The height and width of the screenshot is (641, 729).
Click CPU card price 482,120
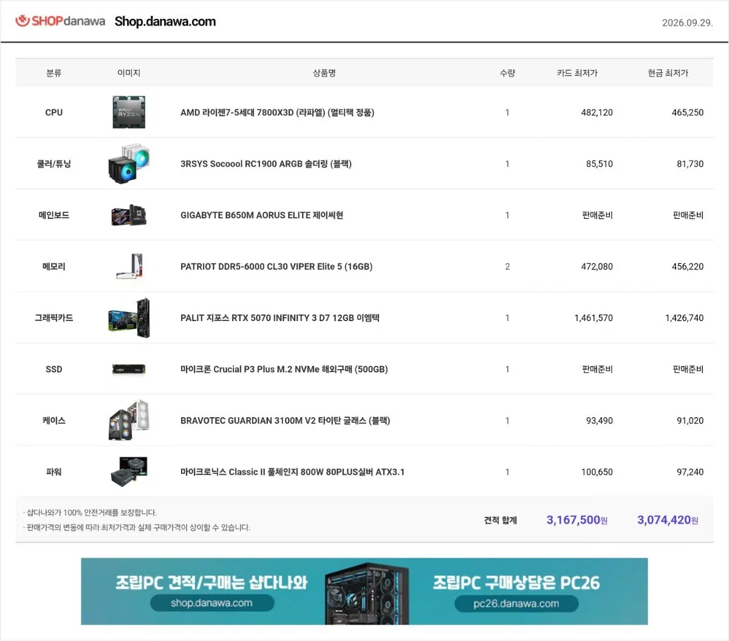[x=597, y=113]
